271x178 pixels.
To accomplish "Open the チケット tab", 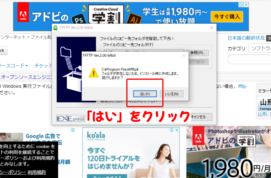I will point(43,66).
